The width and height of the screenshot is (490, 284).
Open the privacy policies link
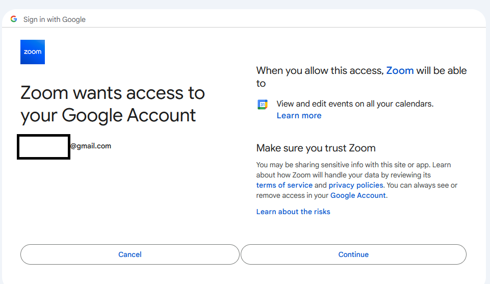tap(355, 185)
